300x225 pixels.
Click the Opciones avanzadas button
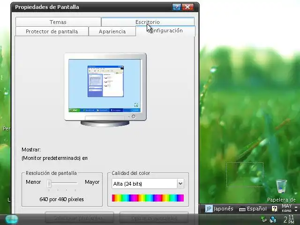[x=154, y=218]
